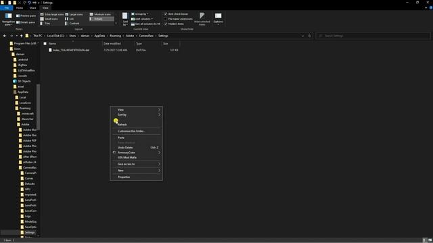Collapse the ribbon with the chevron

coord(426,8)
